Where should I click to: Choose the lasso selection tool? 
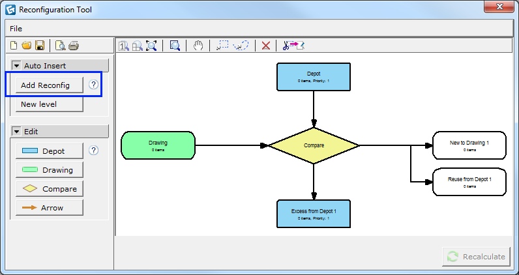click(x=241, y=46)
